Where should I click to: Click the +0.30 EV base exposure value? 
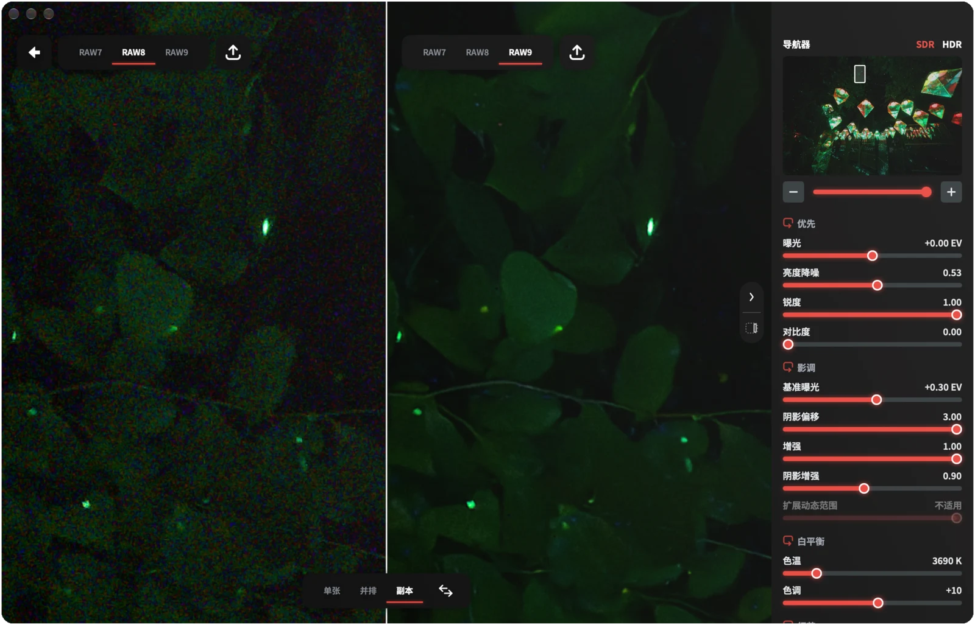[943, 387]
